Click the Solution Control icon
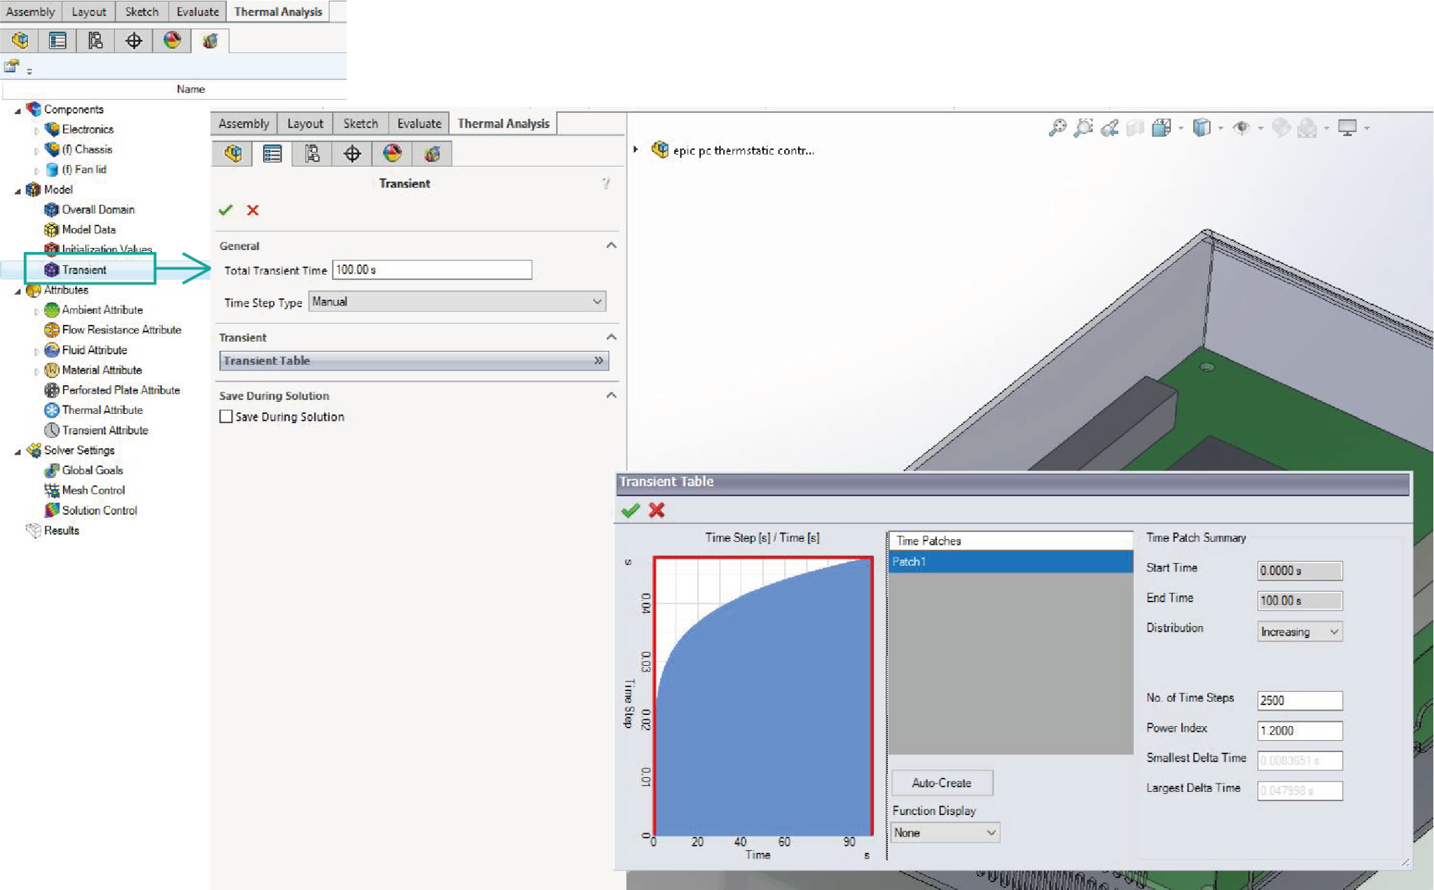 point(51,510)
